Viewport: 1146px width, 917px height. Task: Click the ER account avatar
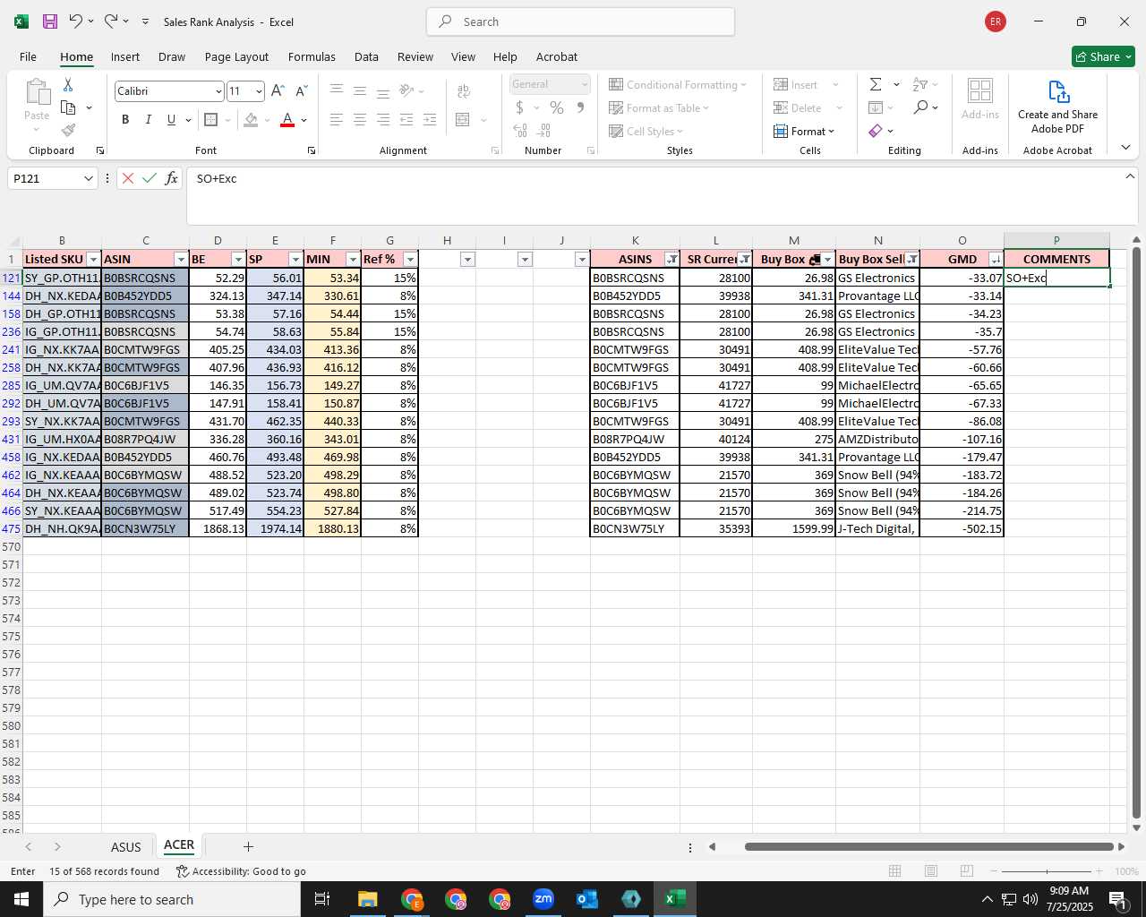tap(995, 21)
